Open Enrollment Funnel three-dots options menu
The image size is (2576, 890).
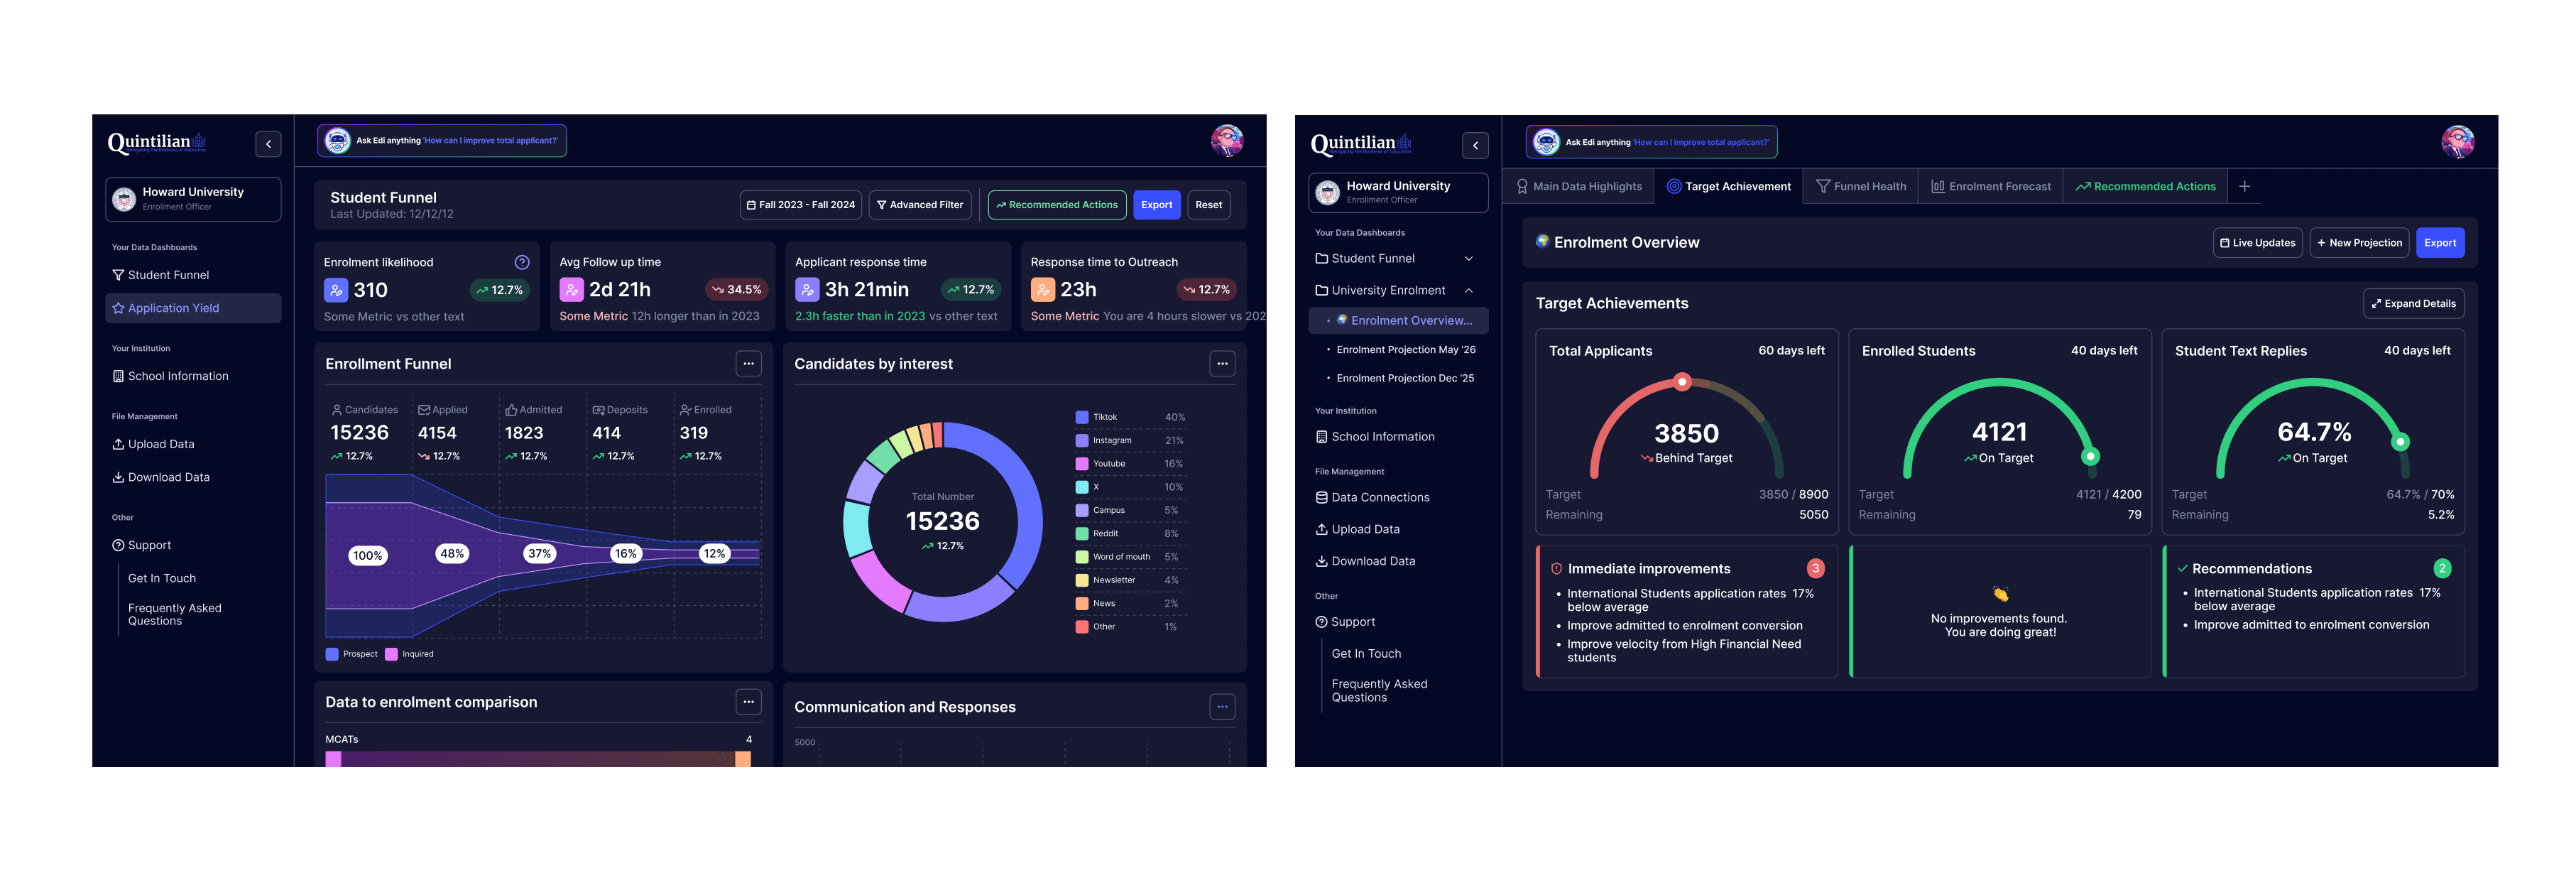coord(748,364)
